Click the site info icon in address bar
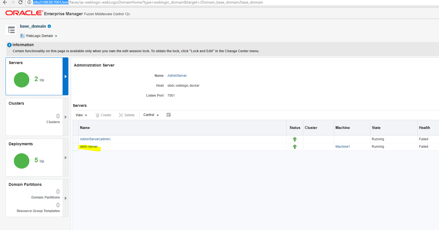Viewport: 439px width, 230px height. click(x=29, y=2)
